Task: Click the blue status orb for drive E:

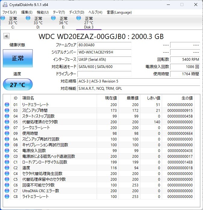Action: tap(53, 18)
